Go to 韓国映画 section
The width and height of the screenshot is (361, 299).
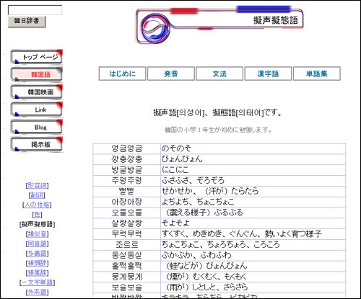pos(37,92)
